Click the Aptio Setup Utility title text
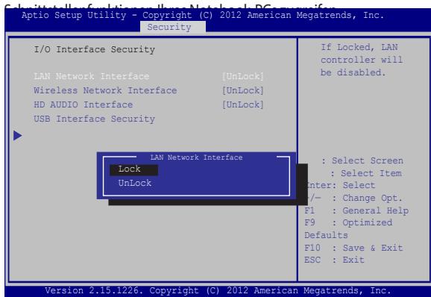The height and width of the screenshot is (297, 431). coord(203,15)
